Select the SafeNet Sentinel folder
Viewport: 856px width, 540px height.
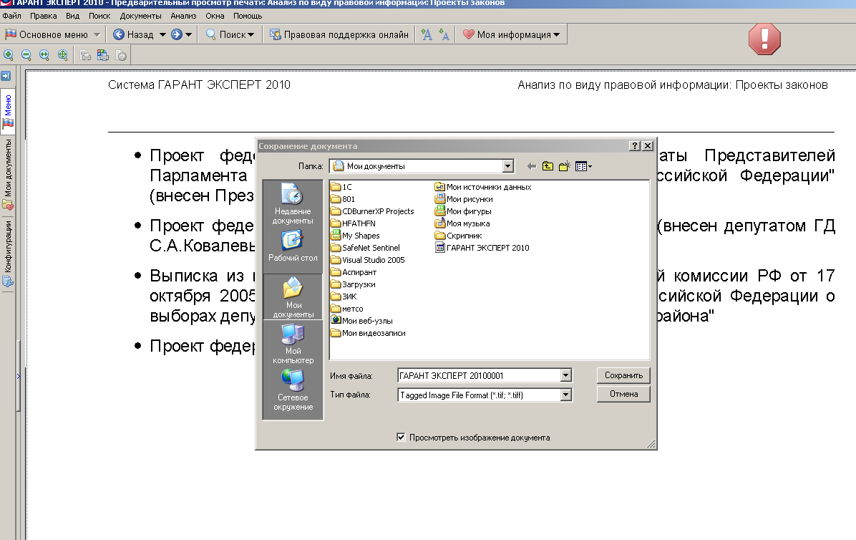click(x=366, y=247)
